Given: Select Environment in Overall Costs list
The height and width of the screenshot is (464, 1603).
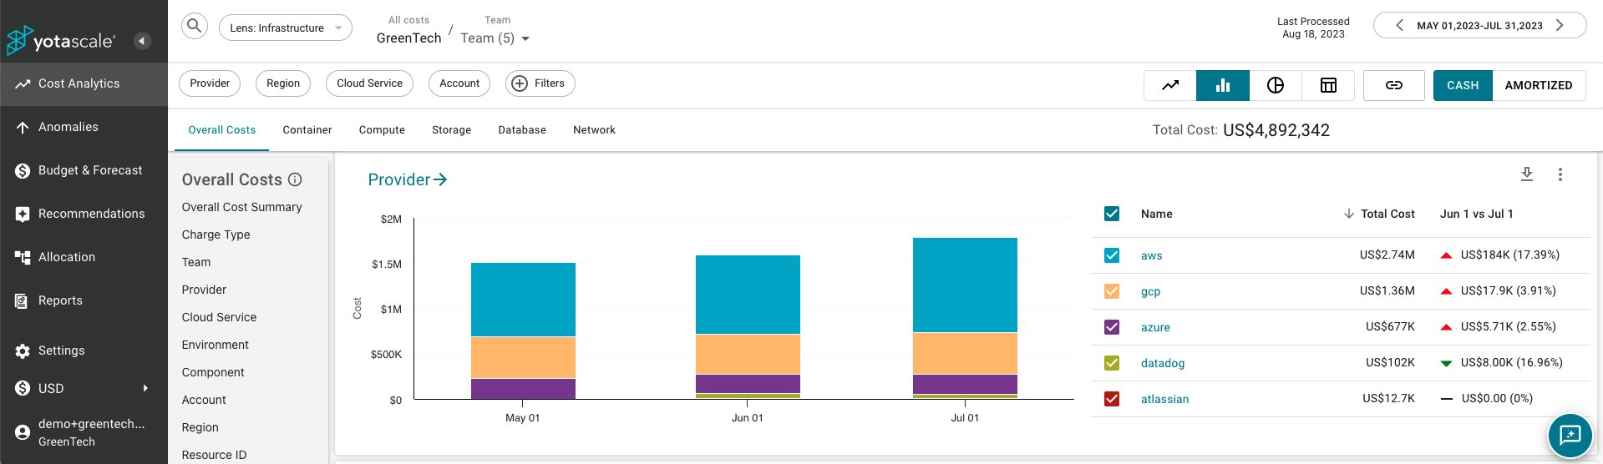Looking at the screenshot, I should [x=216, y=345].
